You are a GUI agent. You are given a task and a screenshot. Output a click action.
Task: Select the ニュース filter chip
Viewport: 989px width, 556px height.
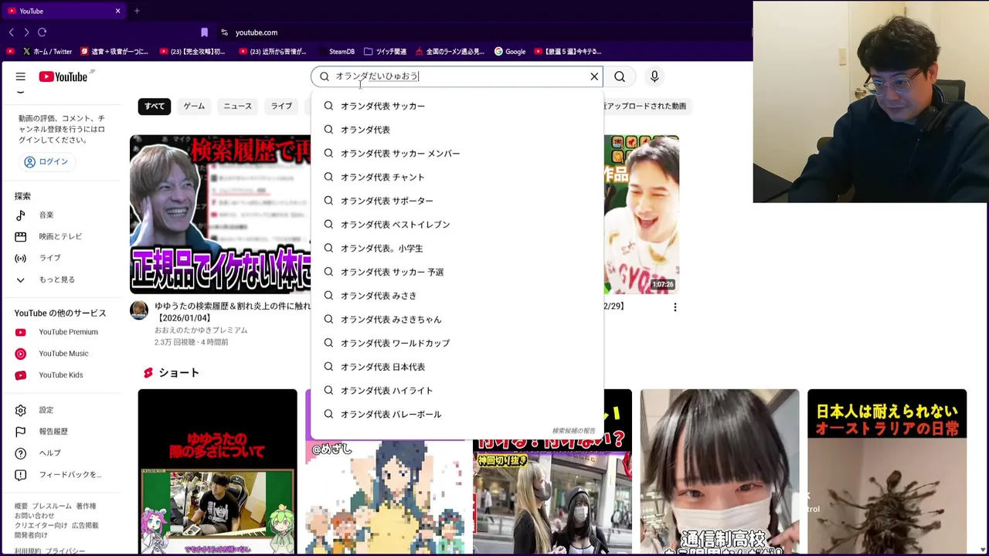click(237, 106)
